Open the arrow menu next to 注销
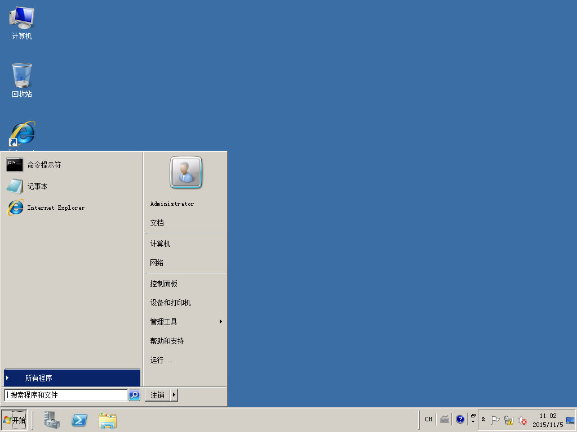This screenshot has width=577, height=432. tap(174, 395)
